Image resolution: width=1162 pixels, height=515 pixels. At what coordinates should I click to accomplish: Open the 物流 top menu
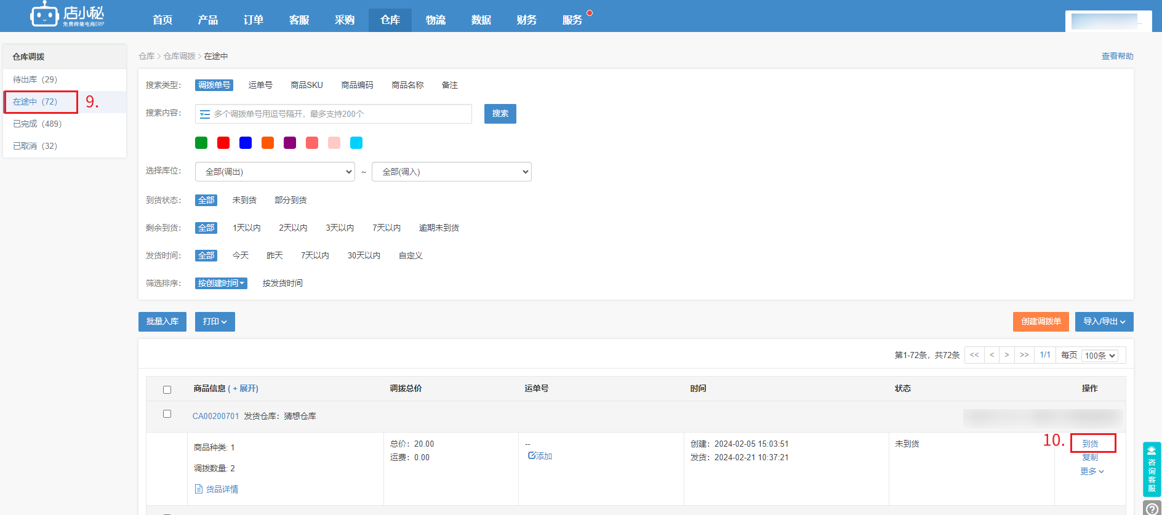pos(436,20)
